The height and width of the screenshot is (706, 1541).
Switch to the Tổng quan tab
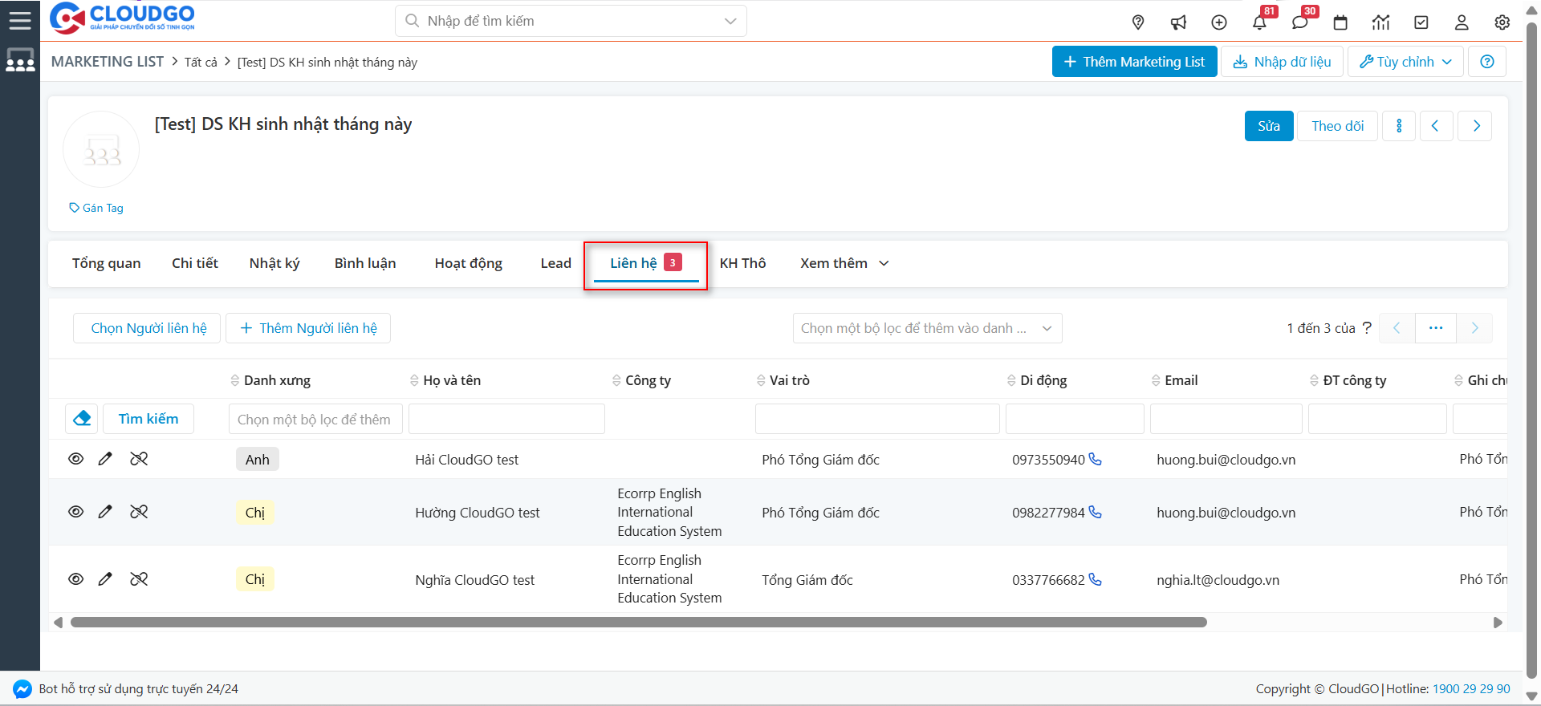(x=106, y=263)
